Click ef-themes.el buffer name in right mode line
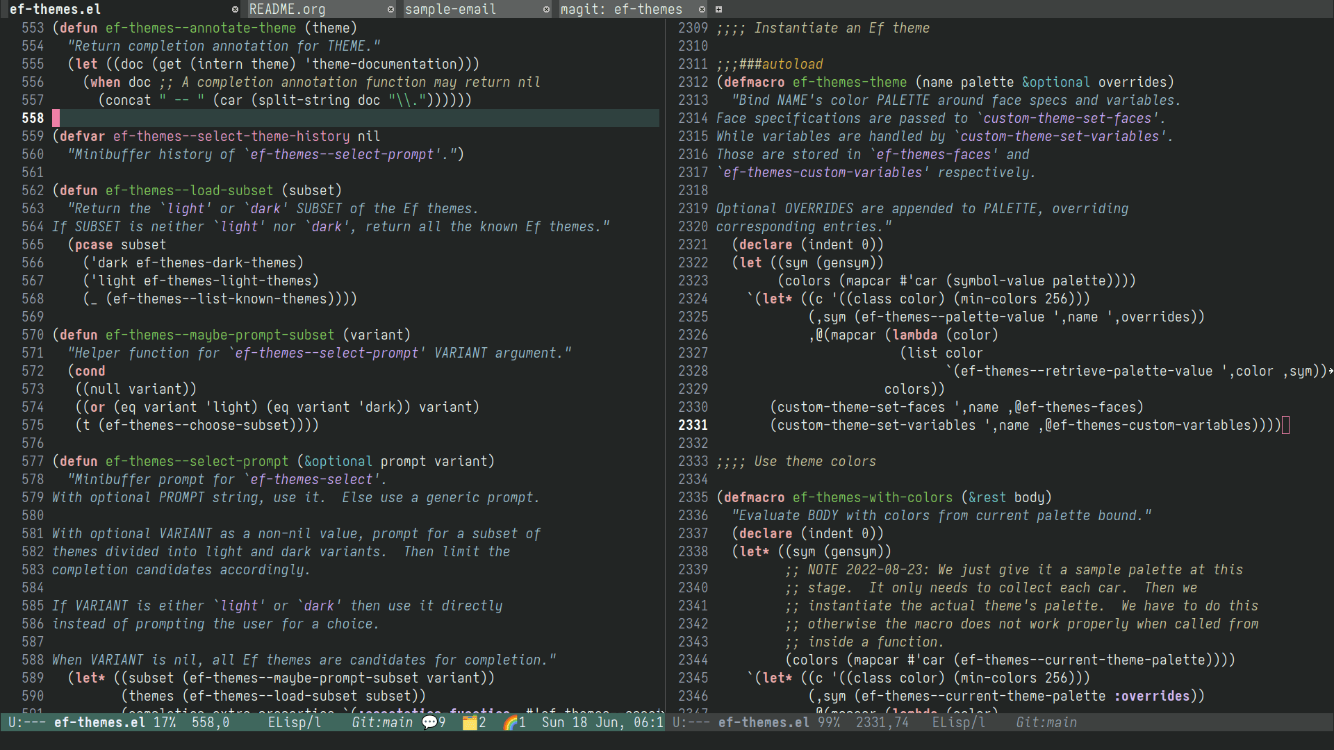 [764, 722]
